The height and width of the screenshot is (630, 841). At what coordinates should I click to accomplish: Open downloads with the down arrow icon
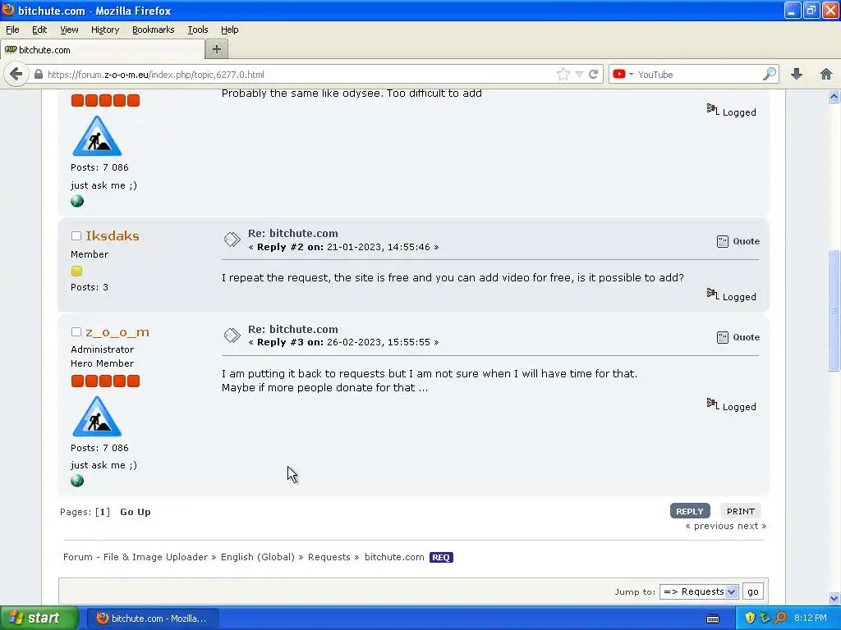pos(797,74)
